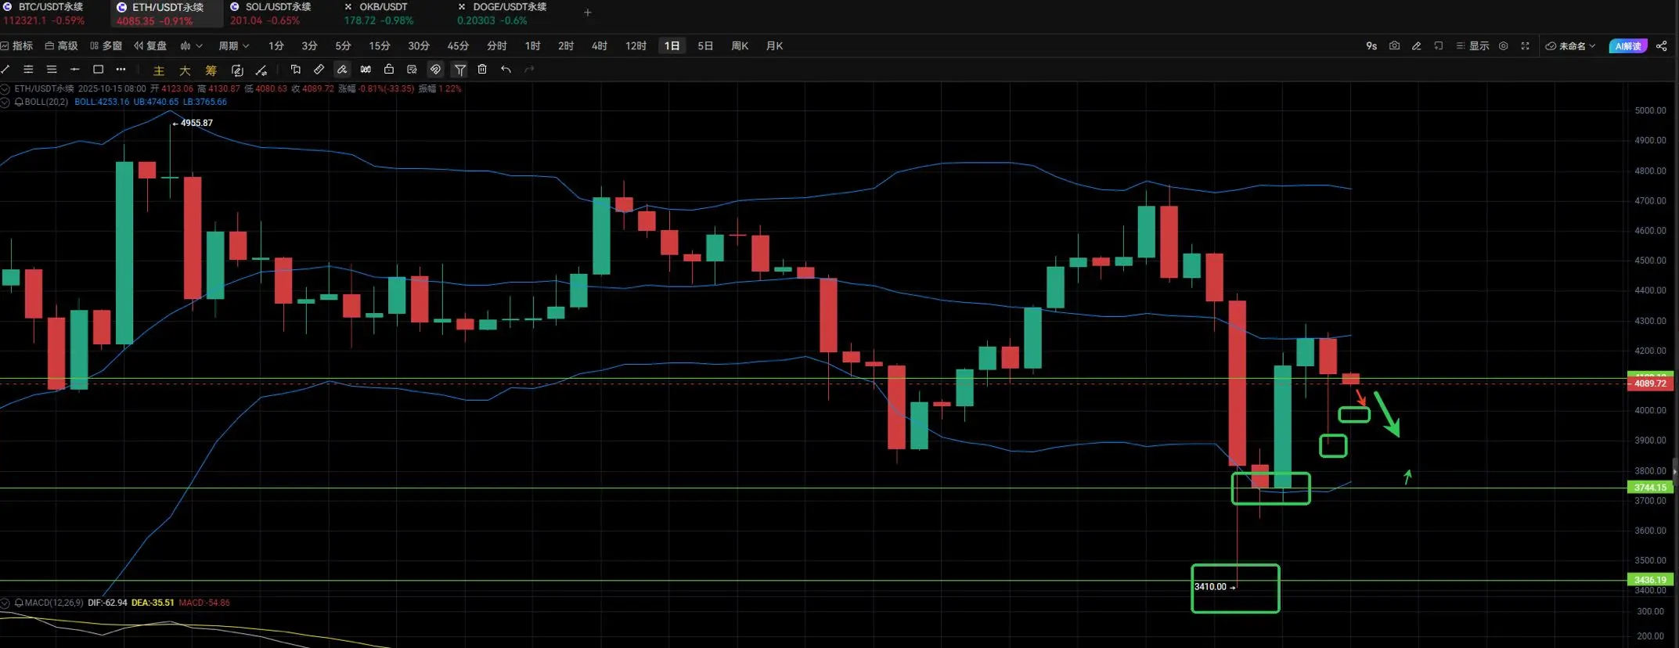This screenshot has width=1679, height=648.
Task: Switch to the BTC/USDT永续 tab
Action: pyautogui.click(x=45, y=13)
